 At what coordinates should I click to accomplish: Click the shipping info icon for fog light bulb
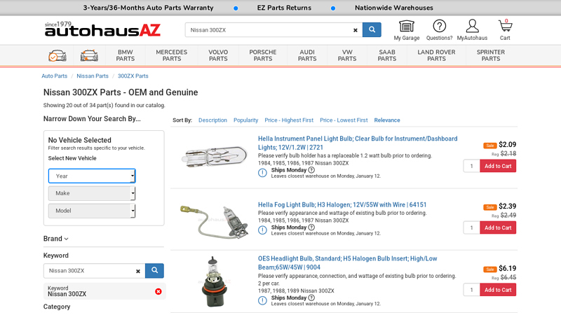pos(262,230)
